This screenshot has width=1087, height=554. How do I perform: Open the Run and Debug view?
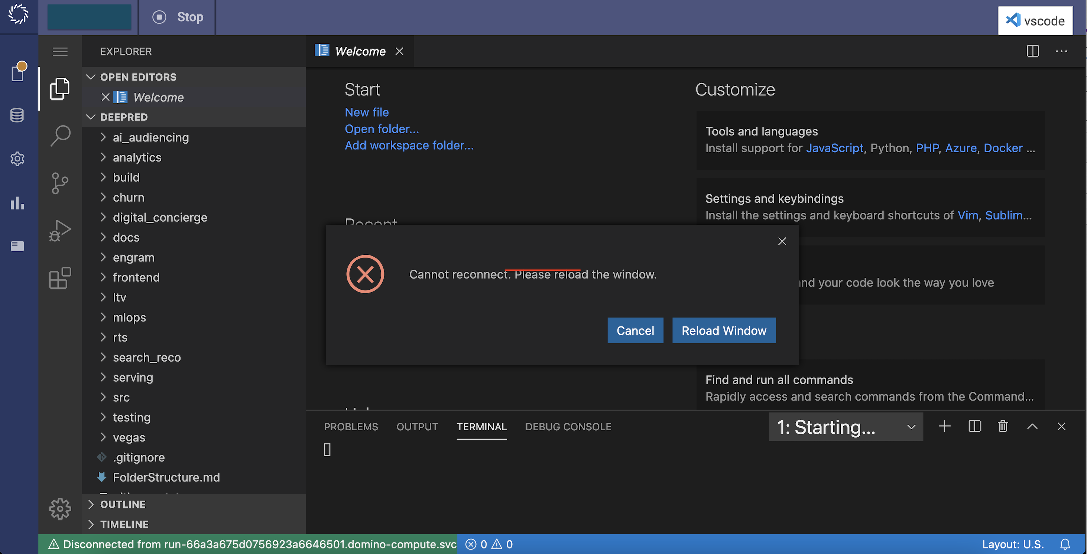pos(60,230)
